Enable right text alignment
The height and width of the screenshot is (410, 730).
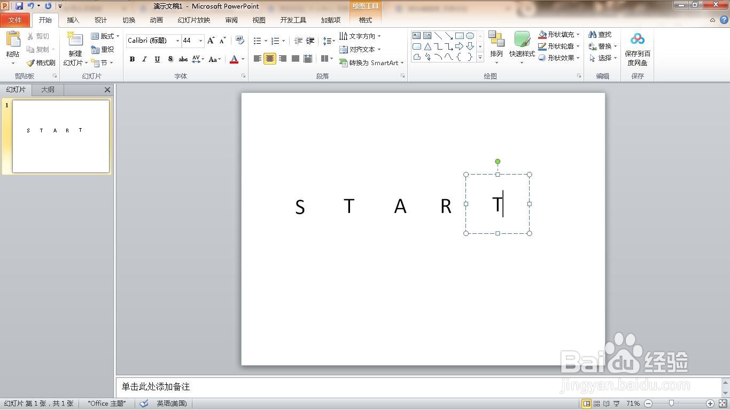(x=283, y=59)
